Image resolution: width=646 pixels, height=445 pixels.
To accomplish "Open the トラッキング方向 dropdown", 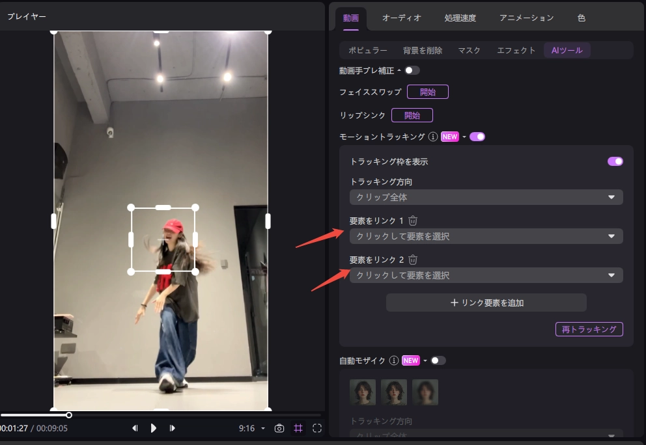I will point(486,196).
